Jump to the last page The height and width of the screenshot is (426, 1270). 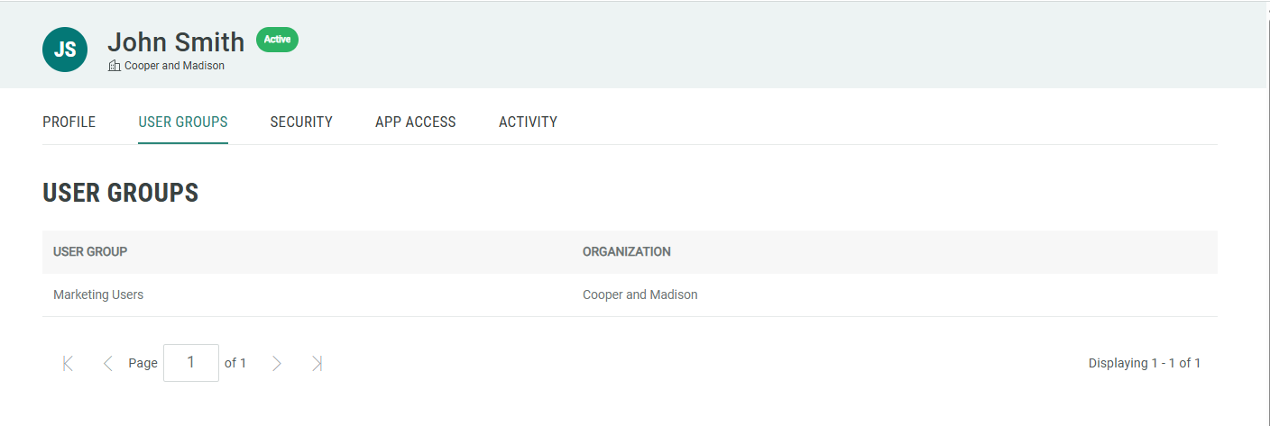coord(317,364)
